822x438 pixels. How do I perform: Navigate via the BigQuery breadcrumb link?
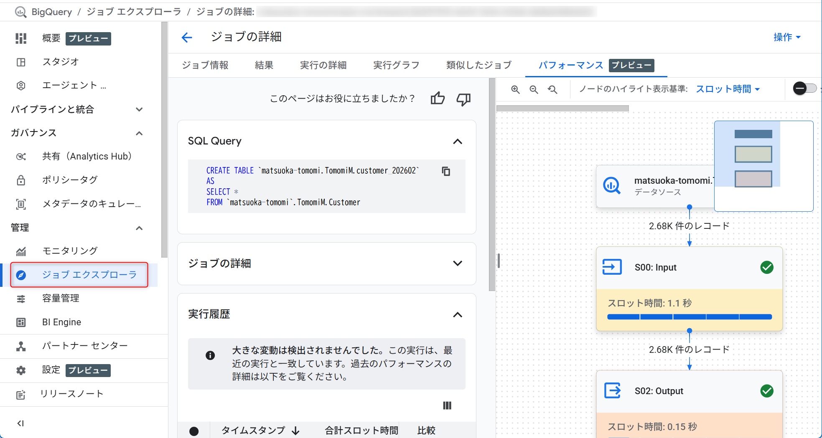[51, 12]
